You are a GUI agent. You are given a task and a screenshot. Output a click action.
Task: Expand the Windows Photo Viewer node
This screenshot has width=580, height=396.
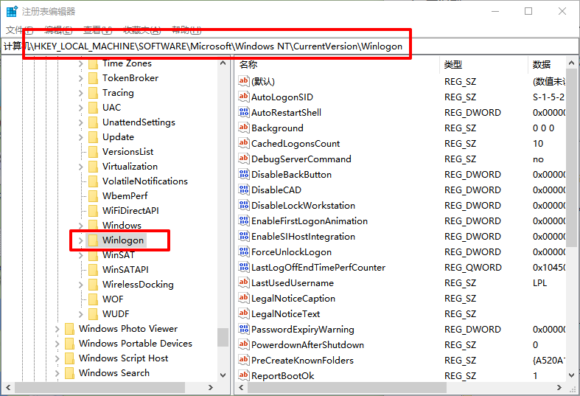click(57, 329)
